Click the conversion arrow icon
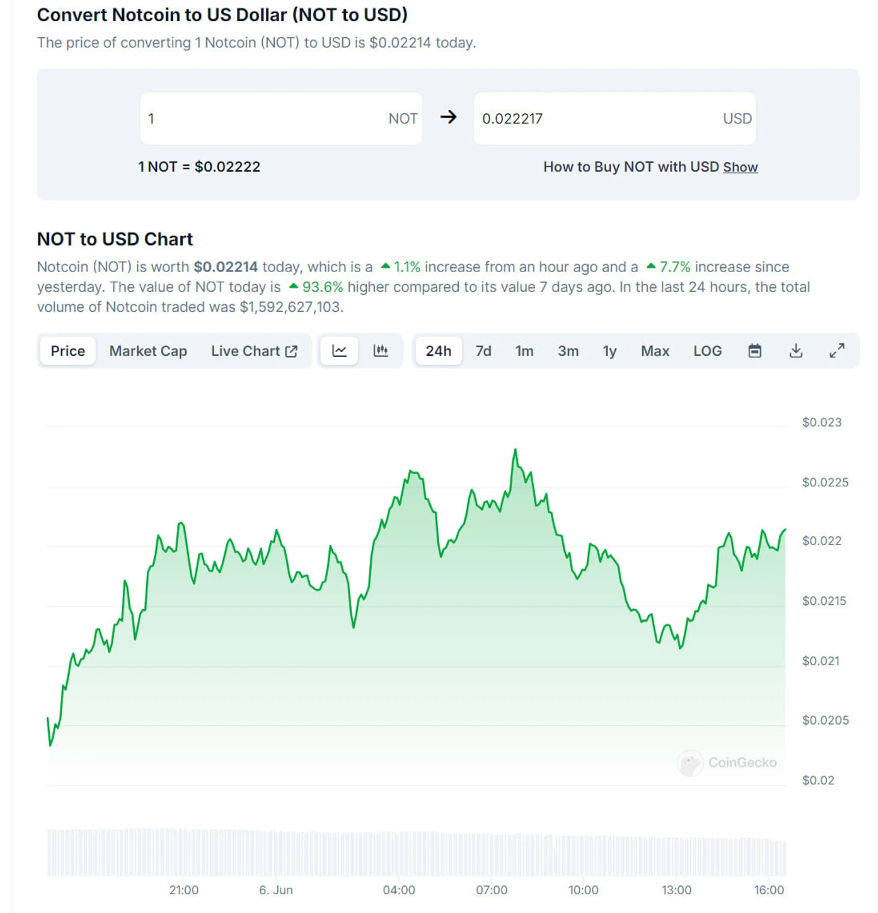878x913 pixels. pos(448,117)
